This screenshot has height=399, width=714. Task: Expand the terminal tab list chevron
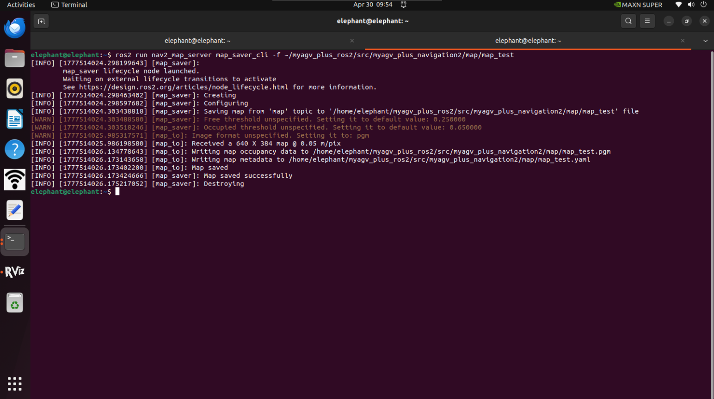click(x=705, y=41)
